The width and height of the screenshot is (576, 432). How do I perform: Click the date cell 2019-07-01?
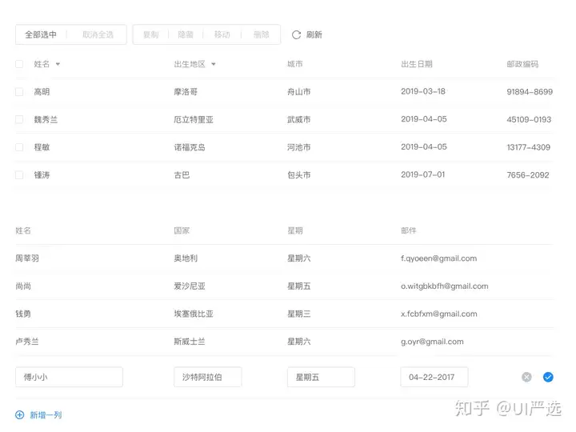pyautogui.click(x=423, y=174)
